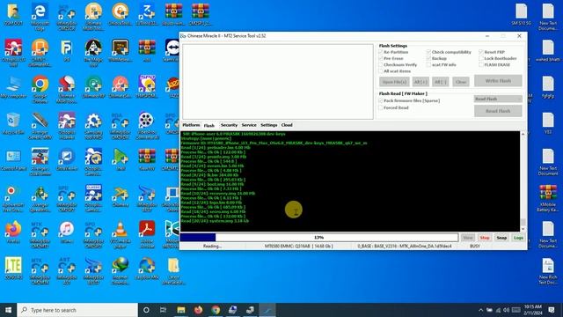This screenshot has height=317, width=563.
Task: Open File Explorer from taskbar
Action: click(181, 310)
